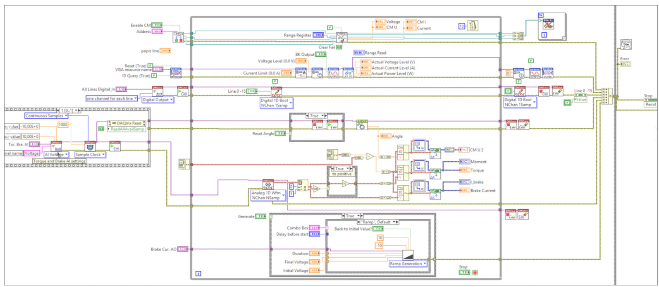Click the Generate boolean terminal
Image resolution: width=659 pixels, height=287 pixels.
(x=261, y=216)
